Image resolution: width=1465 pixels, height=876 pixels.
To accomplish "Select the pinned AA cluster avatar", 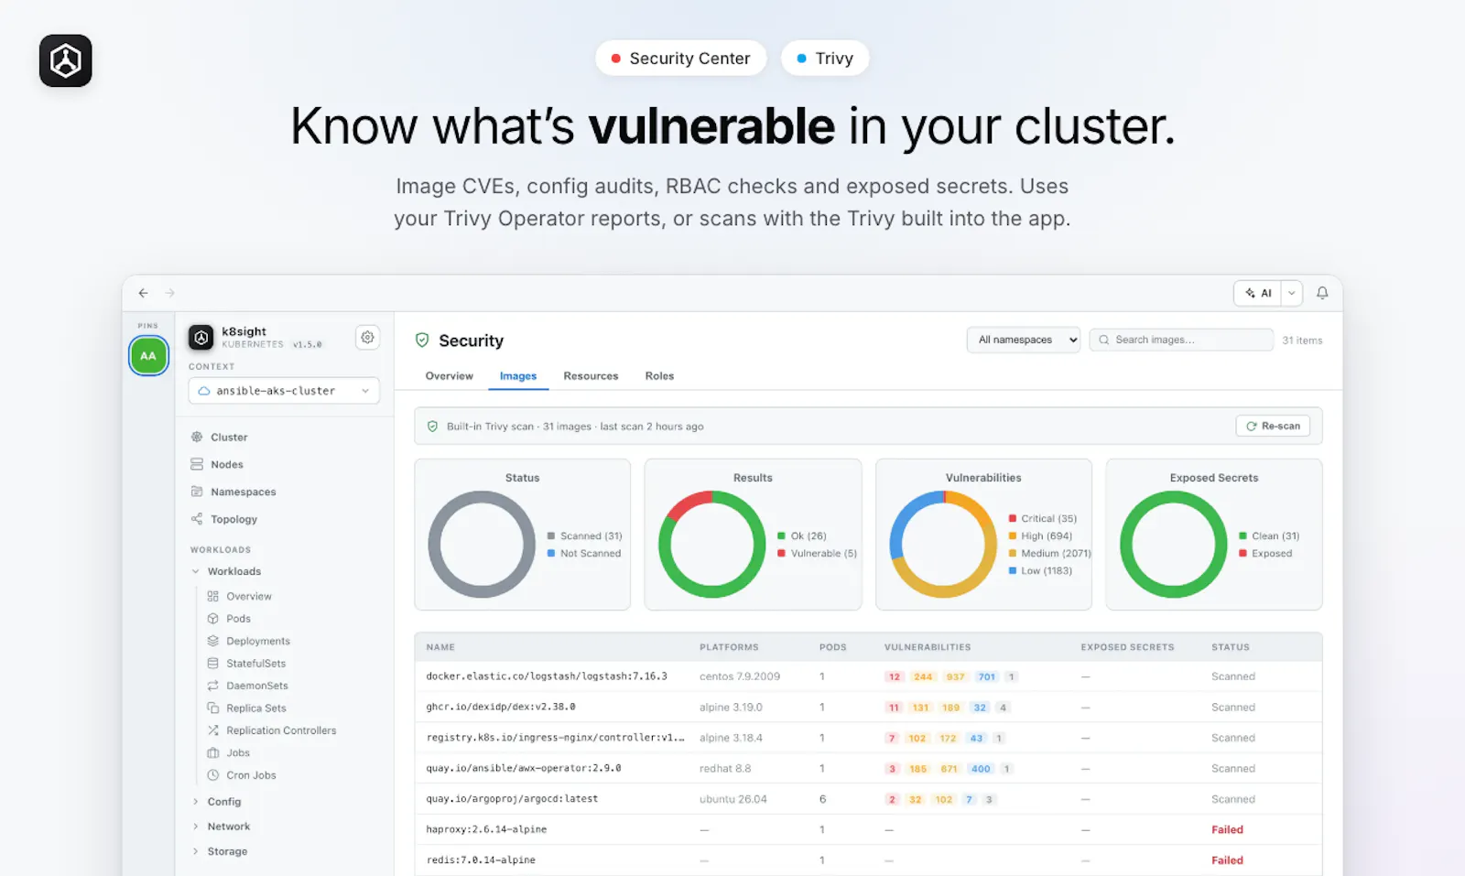I will tap(148, 356).
